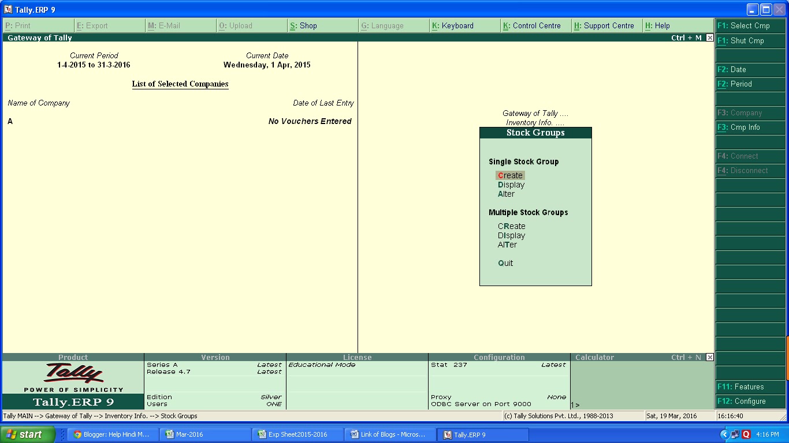Click F1: Shut Cmp button
Screen dimensions: 789x443
pos(750,41)
